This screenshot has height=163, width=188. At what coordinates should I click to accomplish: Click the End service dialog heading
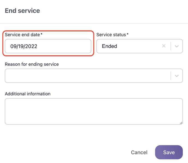[22, 11]
